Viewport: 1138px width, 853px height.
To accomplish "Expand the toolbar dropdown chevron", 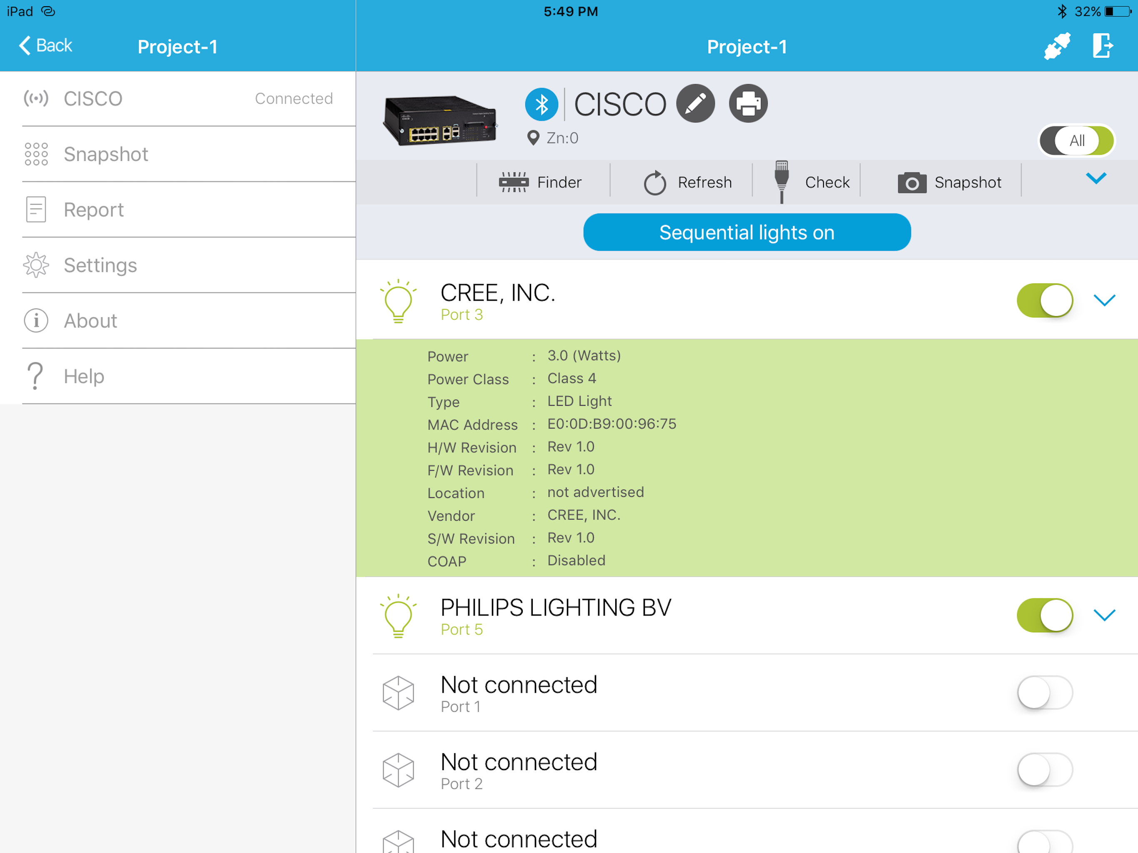I will pos(1096,179).
